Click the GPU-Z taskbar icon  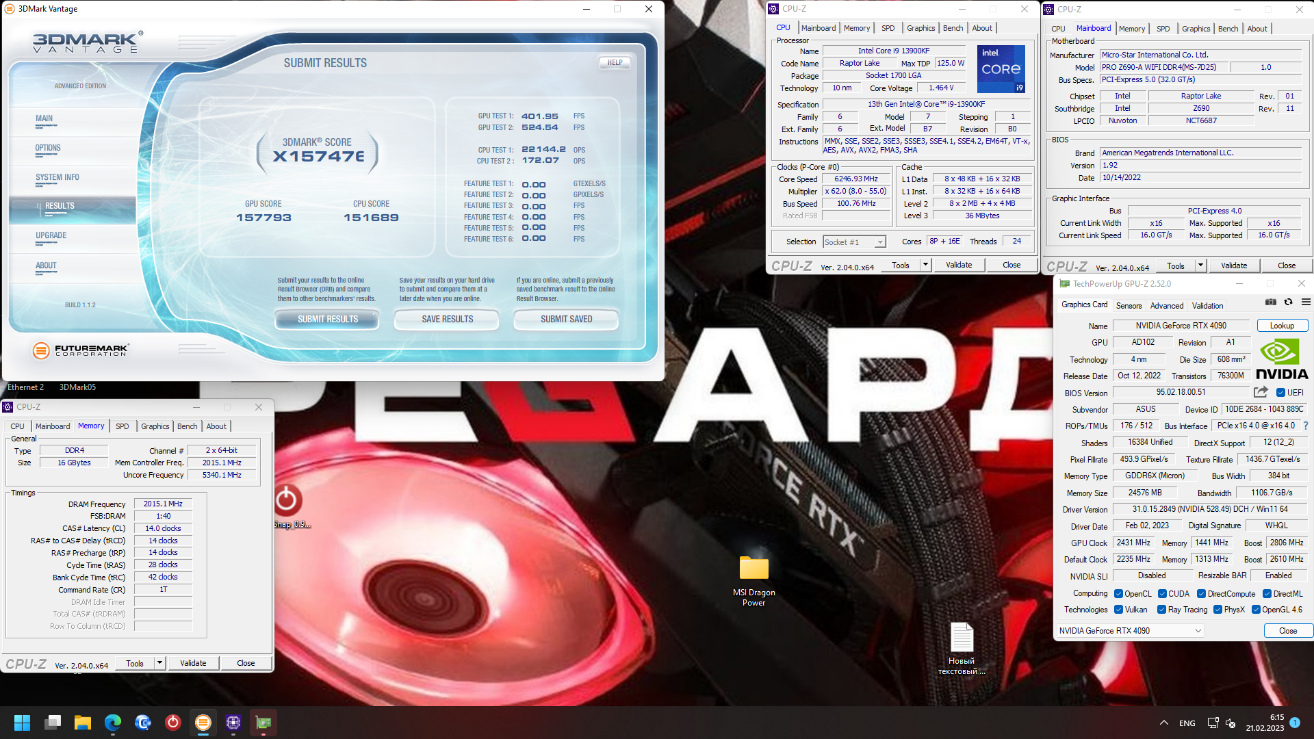263,723
